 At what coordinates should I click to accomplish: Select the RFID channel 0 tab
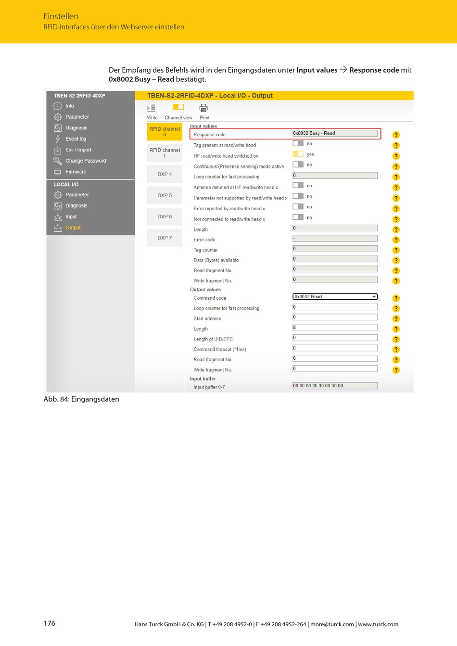click(x=165, y=132)
